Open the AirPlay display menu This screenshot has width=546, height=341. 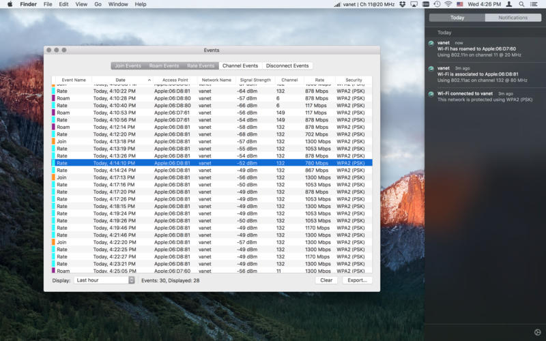(x=414, y=4)
